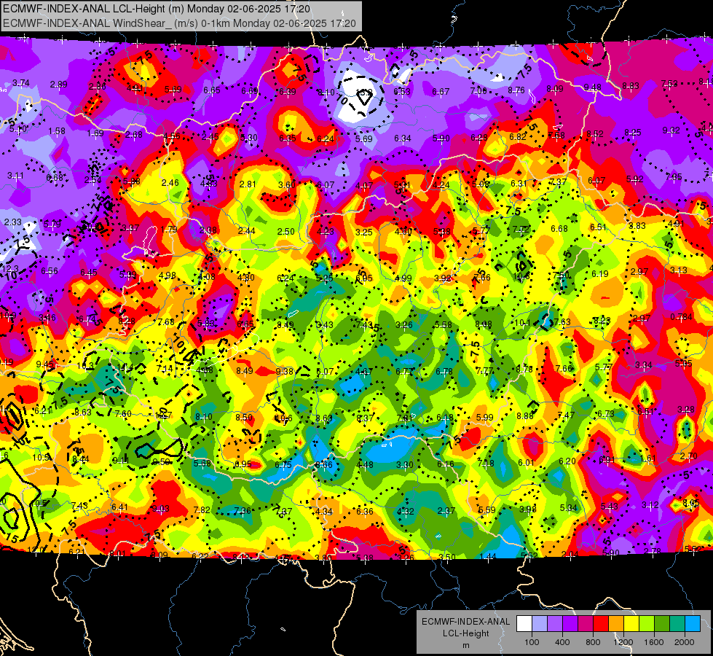Click the wind shear value '2.33'
713x656 pixels.
coord(12,222)
